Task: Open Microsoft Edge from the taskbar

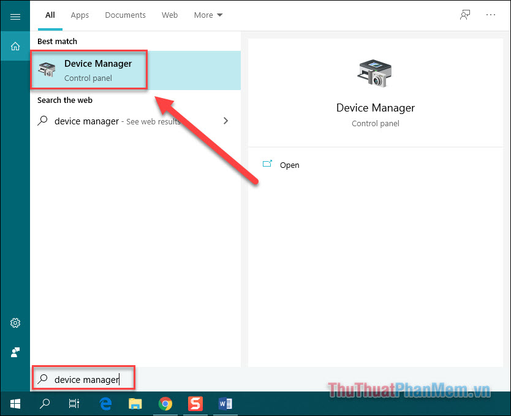Action: 105,404
